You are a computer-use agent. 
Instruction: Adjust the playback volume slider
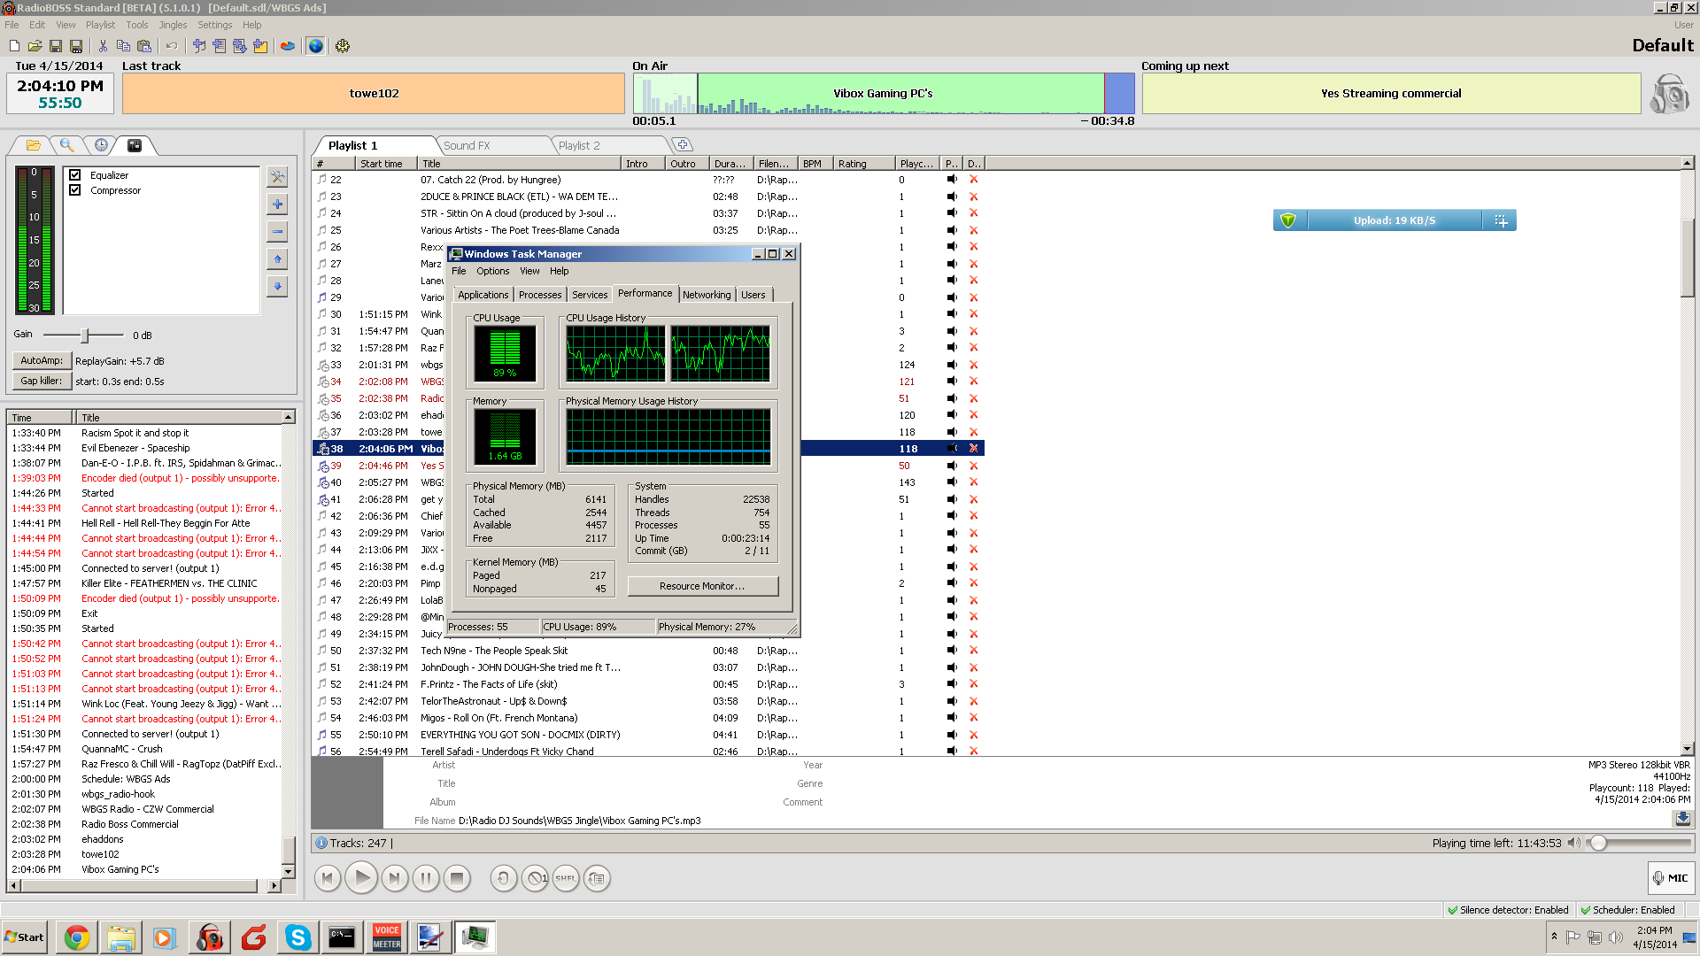pyautogui.click(x=1598, y=843)
